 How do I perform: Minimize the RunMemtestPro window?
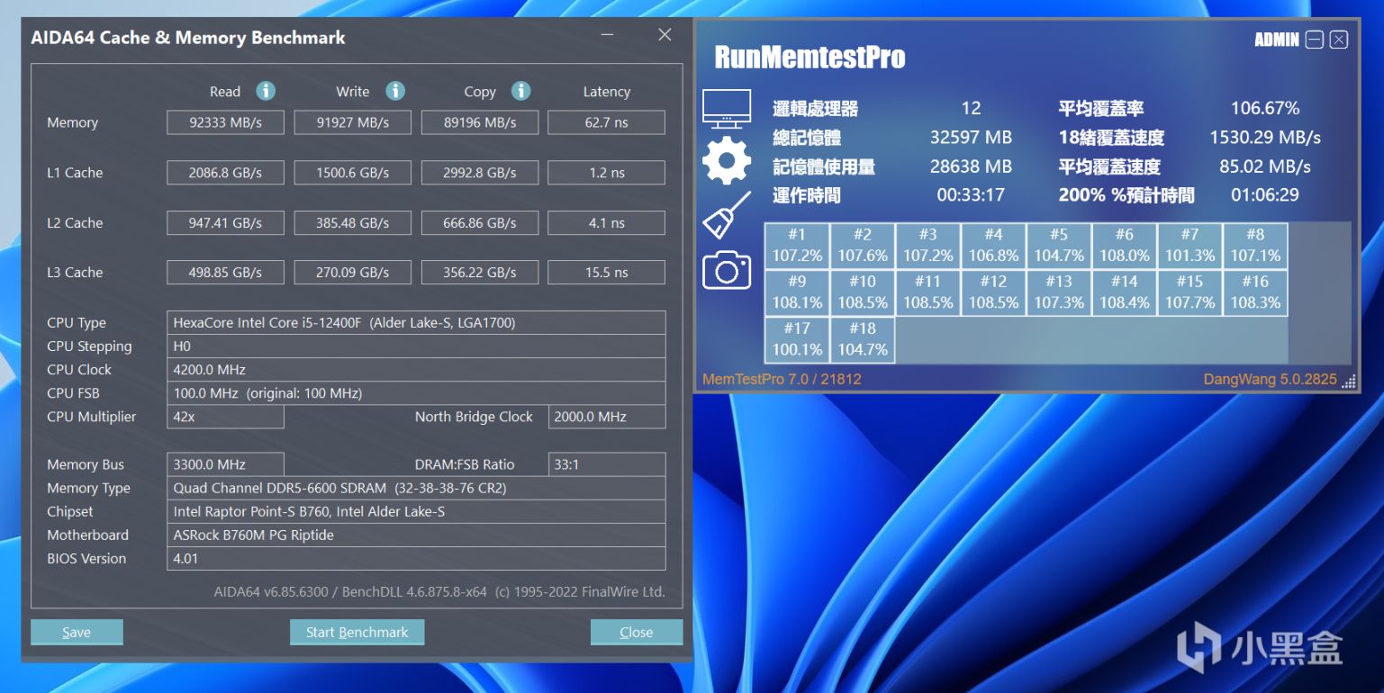click(1315, 40)
